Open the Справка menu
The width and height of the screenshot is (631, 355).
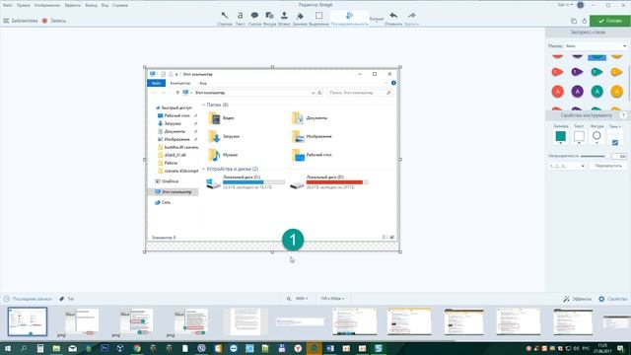(x=120, y=5)
